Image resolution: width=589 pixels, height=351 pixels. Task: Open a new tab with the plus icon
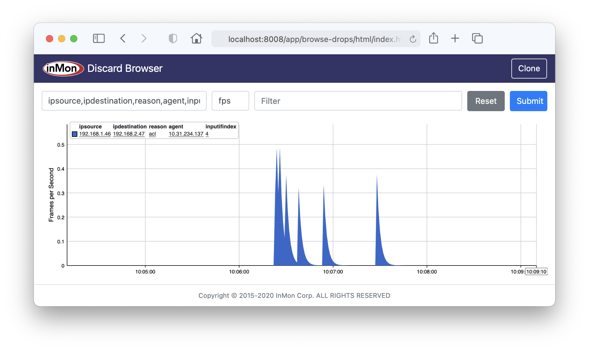pyautogui.click(x=455, y=38)
